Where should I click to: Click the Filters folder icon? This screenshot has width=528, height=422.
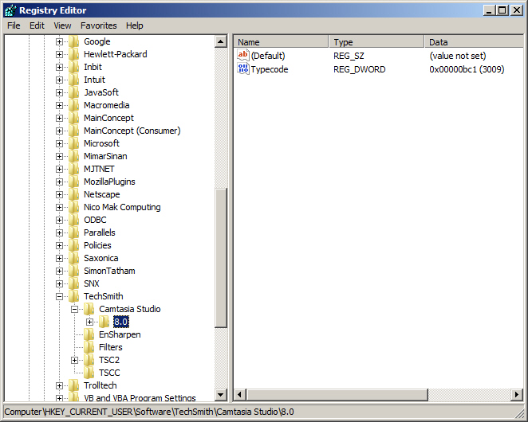click(x=89, y=348)
